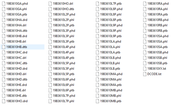171x105 pixels.
Task: Click the file icon of 19B3610HO.drd
Action: click(4, 101)
